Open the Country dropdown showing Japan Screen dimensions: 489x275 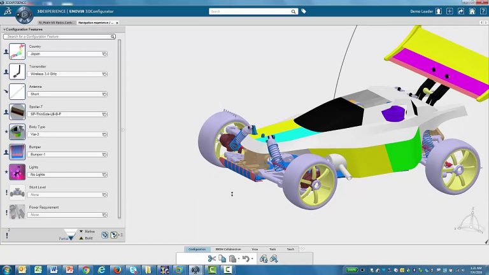pyautogui.click(x=67, y=54)
